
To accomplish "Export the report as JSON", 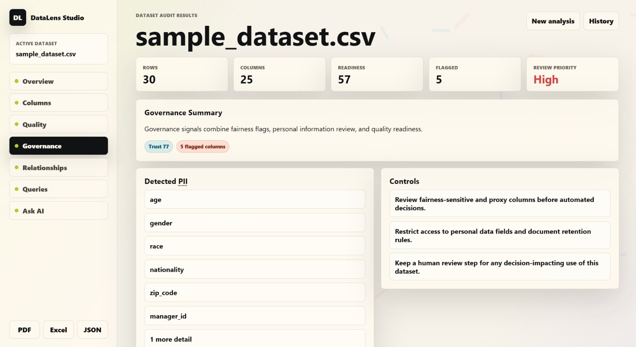I will click(92, 330).
